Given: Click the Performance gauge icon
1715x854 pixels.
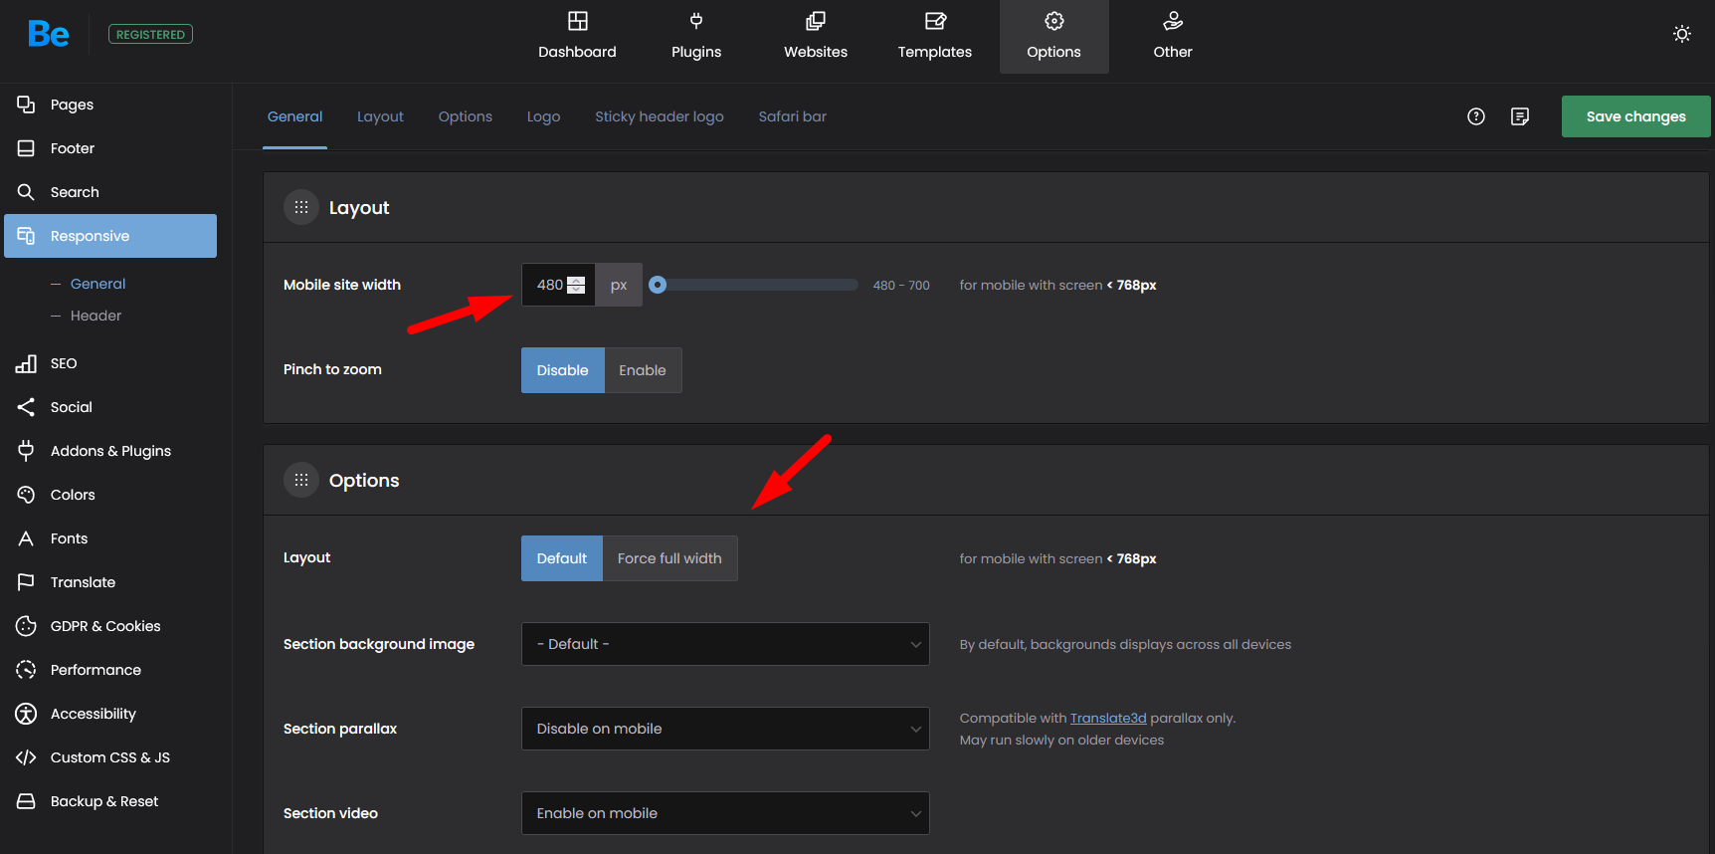Looking at the screenshot, I should point(26,670).
